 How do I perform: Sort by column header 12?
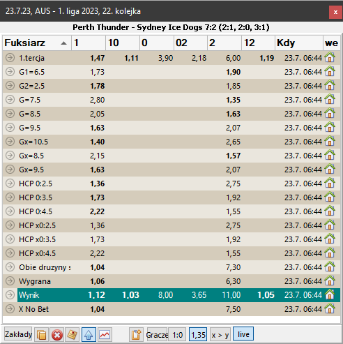click(258, 43)
